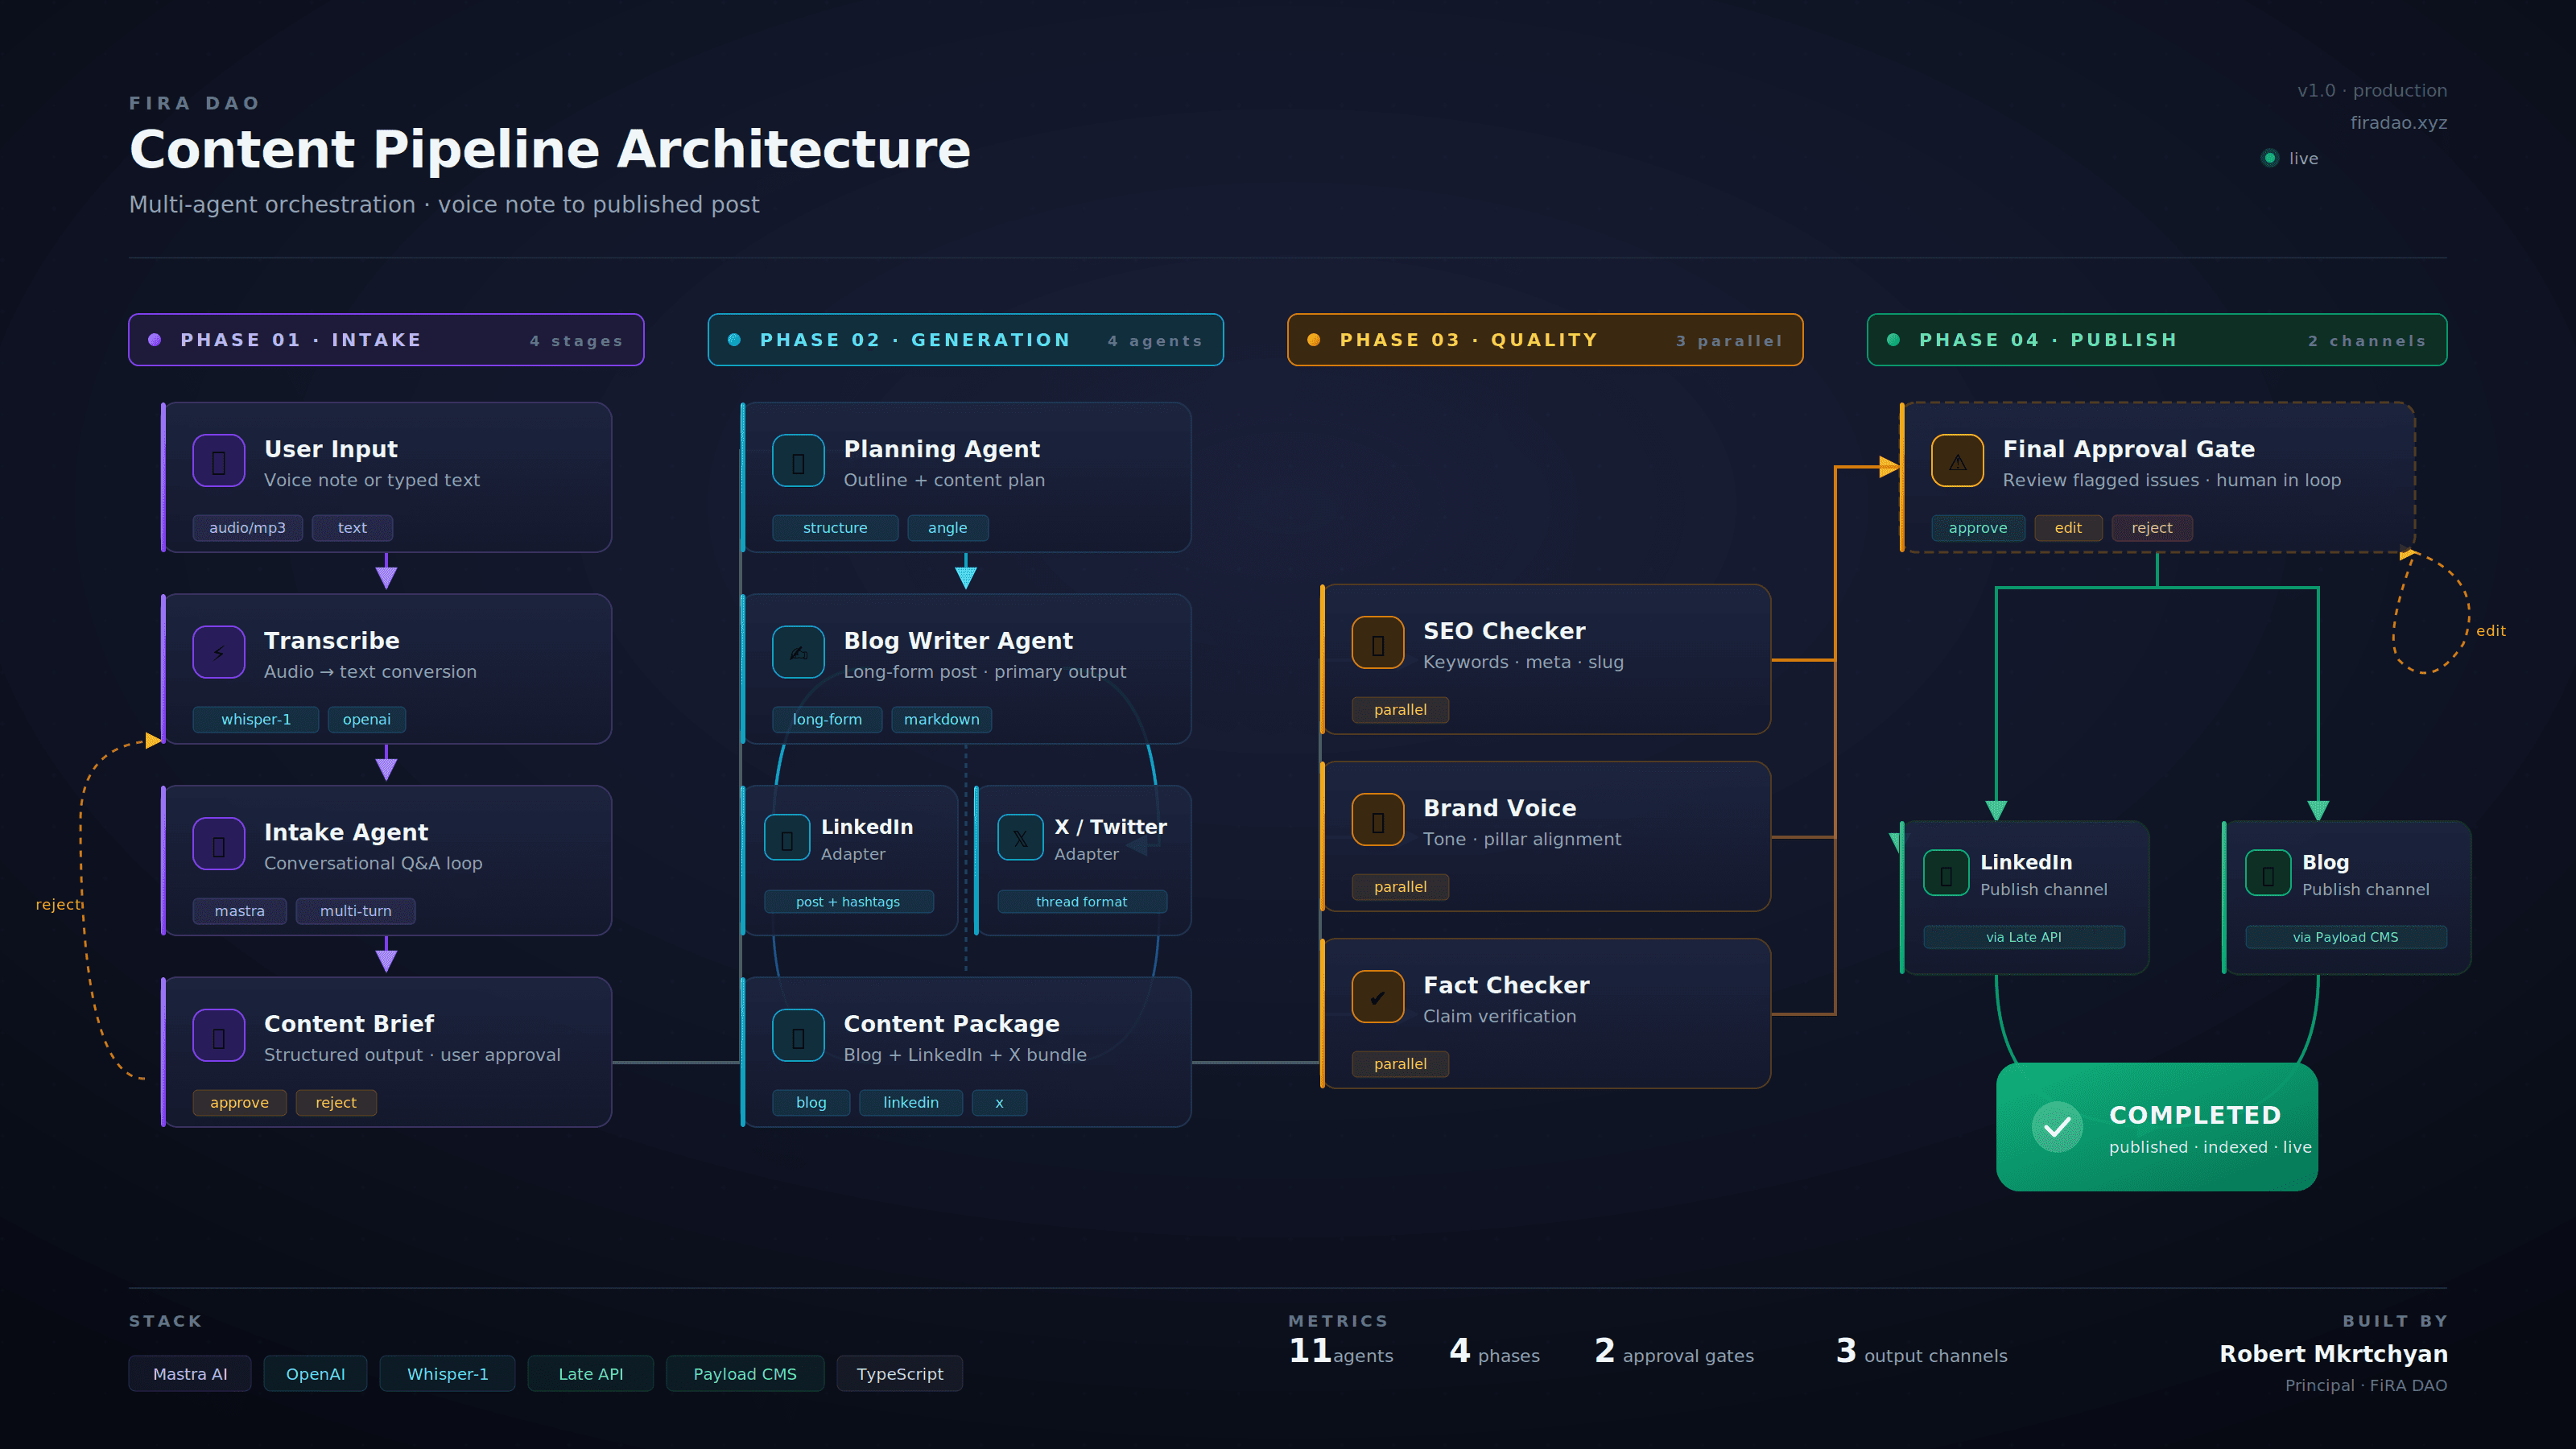The width and height of the screenshot is (2576, 1449).
Task: Click reject tag in Content Brief card
Action: coord(336,1102)
